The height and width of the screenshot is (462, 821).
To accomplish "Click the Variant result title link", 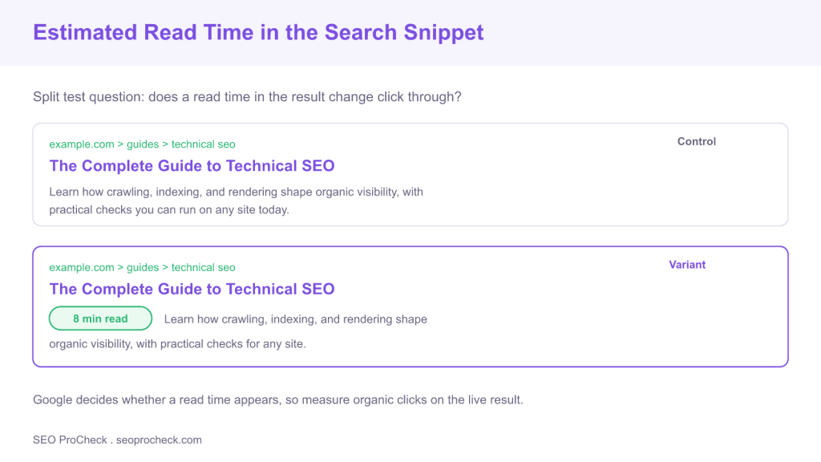I will coord(192,289).
